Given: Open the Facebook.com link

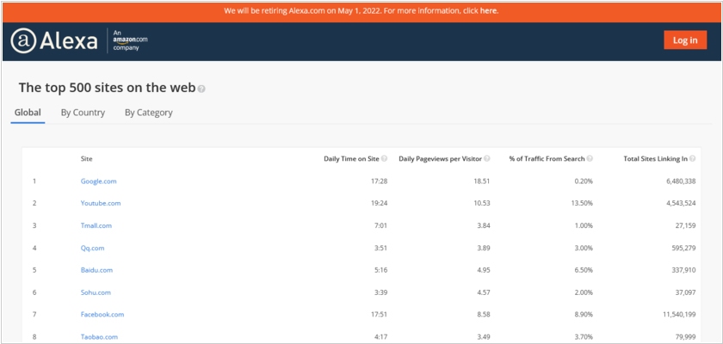Looking at the screenshot, I should 102,315.
